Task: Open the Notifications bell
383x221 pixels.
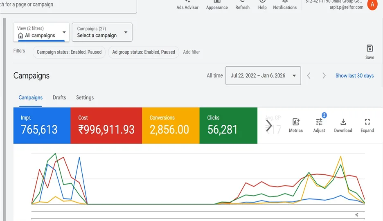Action: point(285,5)
